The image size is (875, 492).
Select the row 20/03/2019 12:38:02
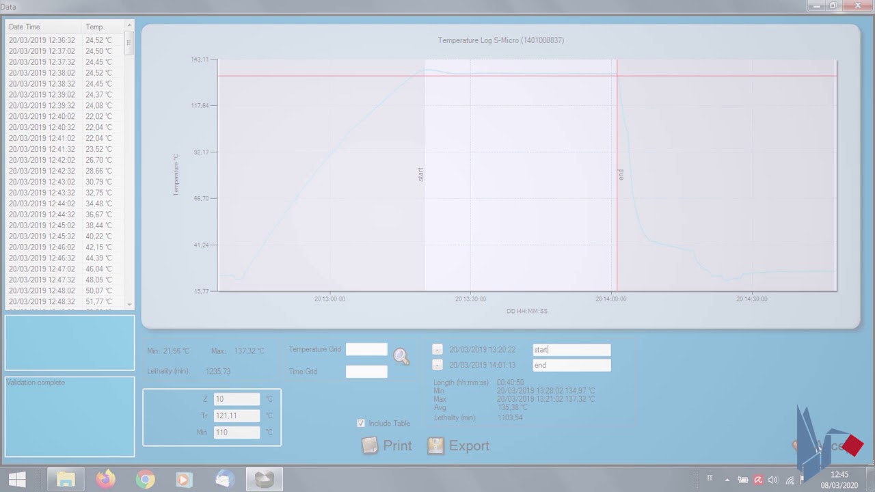coord(65,73)
